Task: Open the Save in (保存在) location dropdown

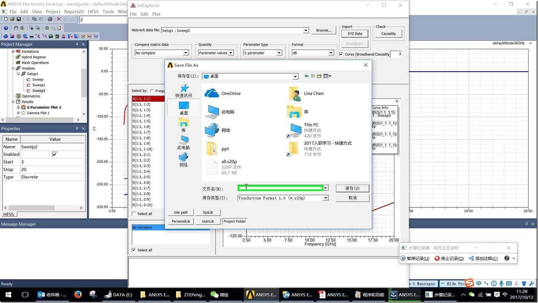Action: pos(295,76)
